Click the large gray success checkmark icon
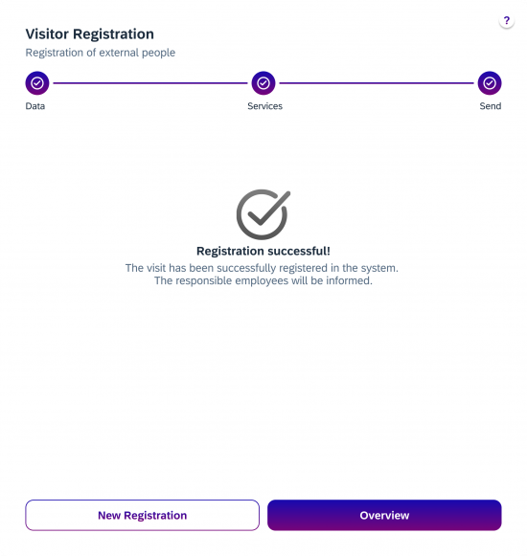The height and width of the screenshot is (556, 527). (263, 214)
